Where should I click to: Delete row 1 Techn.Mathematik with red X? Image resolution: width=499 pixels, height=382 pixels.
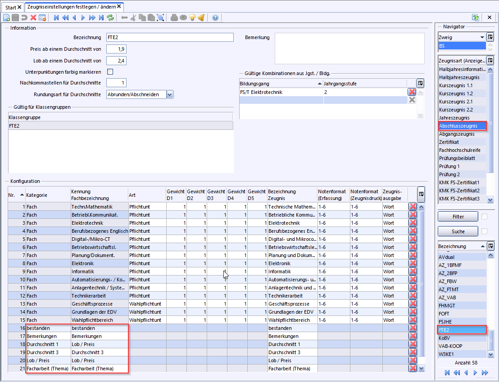(x=412, y=207)
